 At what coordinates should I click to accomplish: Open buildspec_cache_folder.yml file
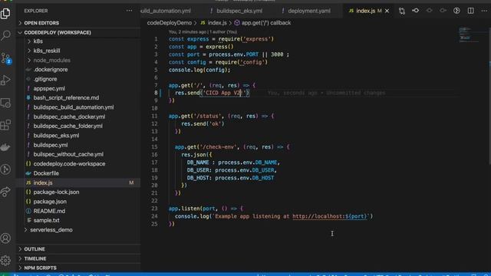[68, 126]
